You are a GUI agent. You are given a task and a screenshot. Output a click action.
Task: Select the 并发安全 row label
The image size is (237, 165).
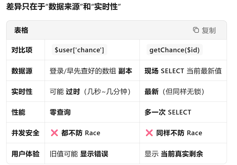[25, 133]
